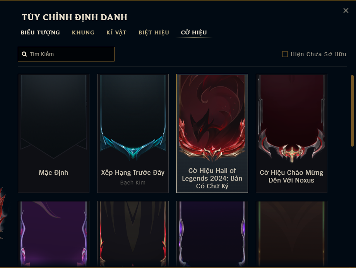Pick the brown banner with green border
The image size is (356, 268).
coord(291,234)
